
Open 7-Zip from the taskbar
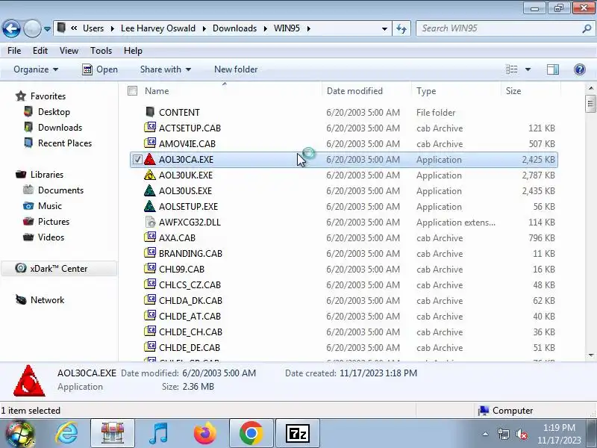click(x=297, y=434)
